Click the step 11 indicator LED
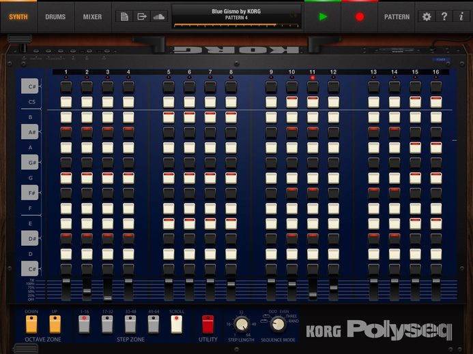This screenshot has height=354, width=473. click(313, 78)
